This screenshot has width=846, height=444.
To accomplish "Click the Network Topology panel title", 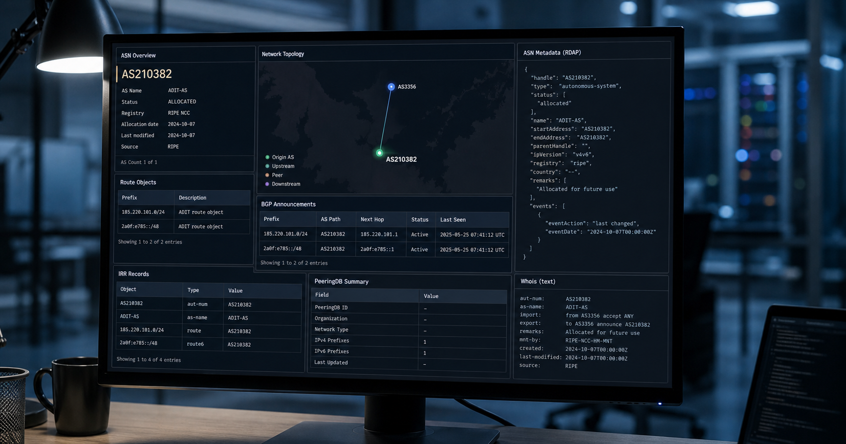I will [x=283, y=54].
